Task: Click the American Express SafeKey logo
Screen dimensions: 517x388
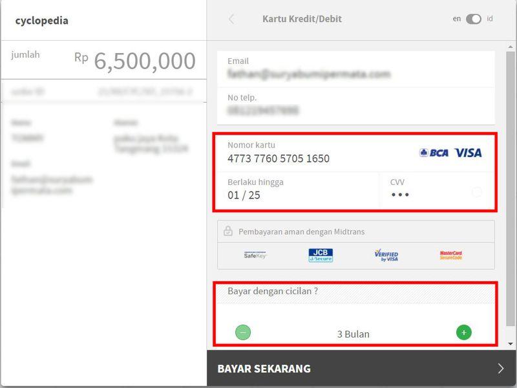Action: click(255, 255)
